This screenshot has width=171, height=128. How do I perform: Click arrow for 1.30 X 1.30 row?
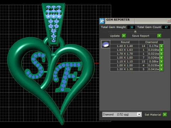(x=162, y=69)
